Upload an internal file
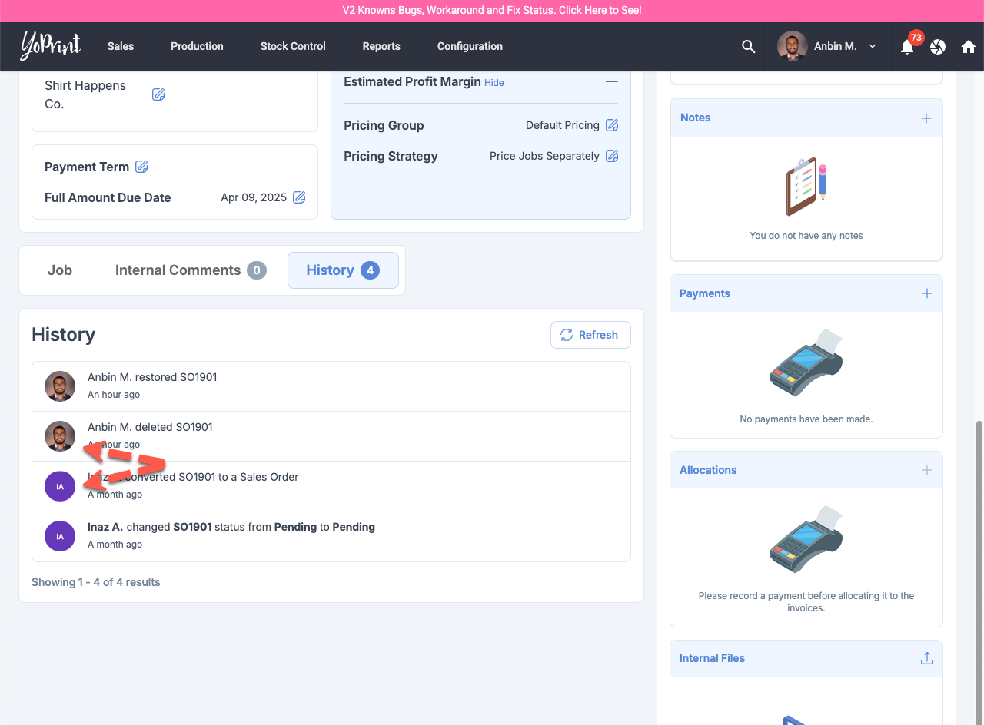 pos(927,658)
